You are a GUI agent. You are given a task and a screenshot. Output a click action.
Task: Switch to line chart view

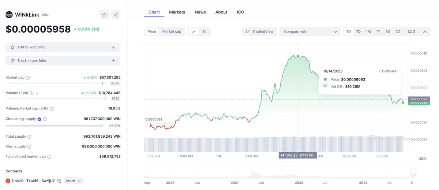pos(194,31)
